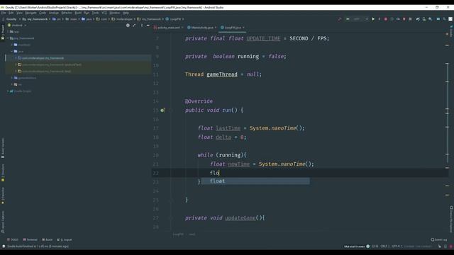
Task: Collapse the my_framework module in project tree
Action: tap(9, 38)
